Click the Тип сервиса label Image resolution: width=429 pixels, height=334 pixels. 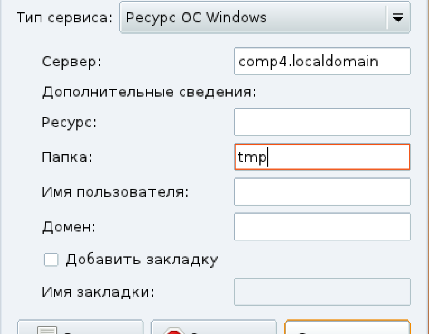click(64, 18)
